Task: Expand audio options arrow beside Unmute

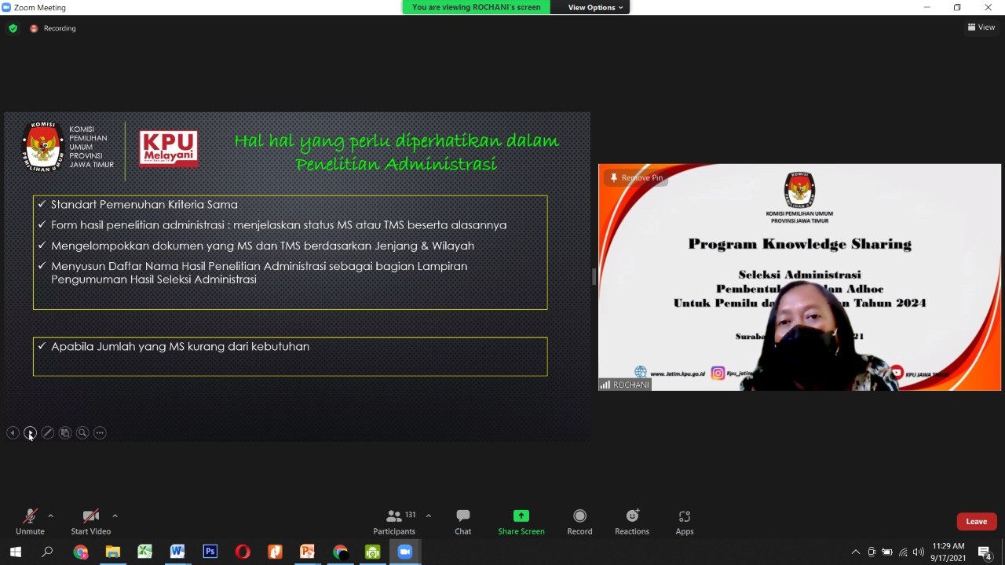Action: coord(51,516)
